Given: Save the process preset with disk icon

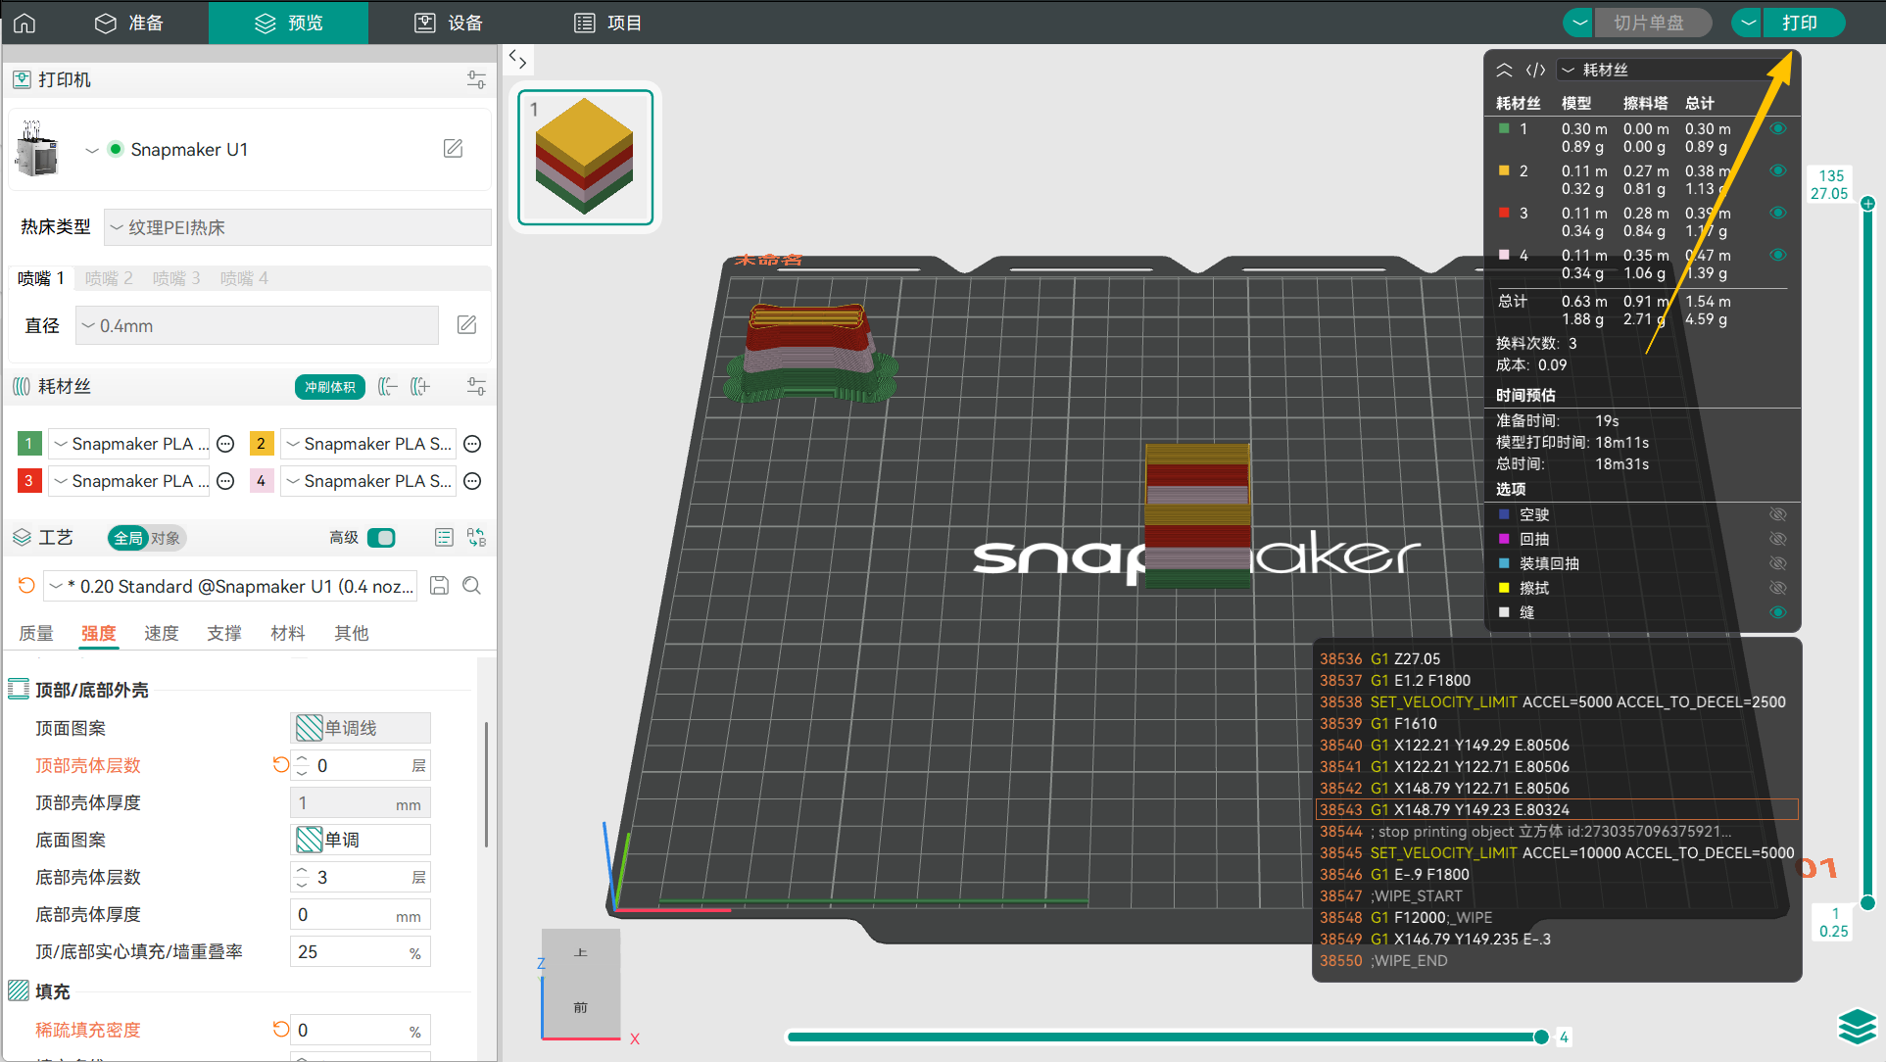Looking at the screenshot, I should tap(440, 586).
